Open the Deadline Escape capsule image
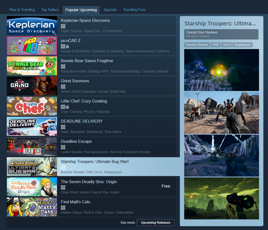The width and height of the screenshot is (268, 230). [32, 146]
